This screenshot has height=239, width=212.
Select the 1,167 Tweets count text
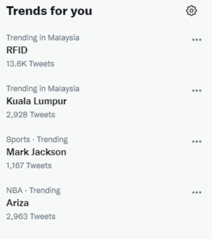click(x=29, y=165)
